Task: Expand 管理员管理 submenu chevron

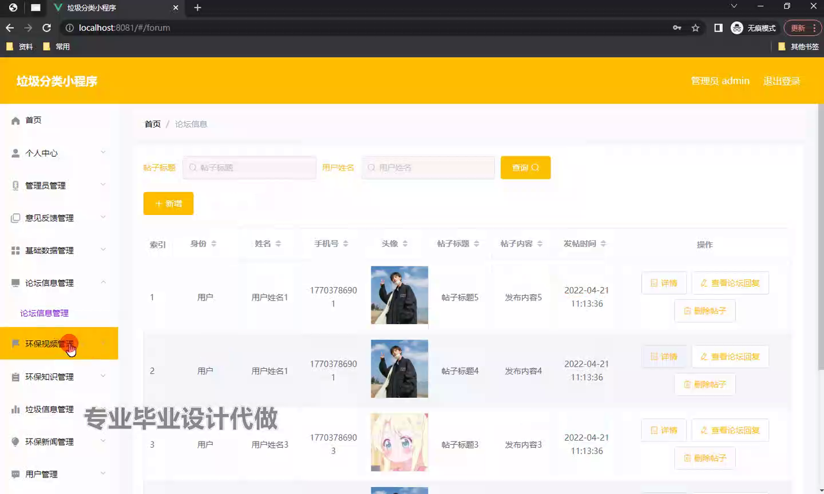Action: (x=103, y=184)
